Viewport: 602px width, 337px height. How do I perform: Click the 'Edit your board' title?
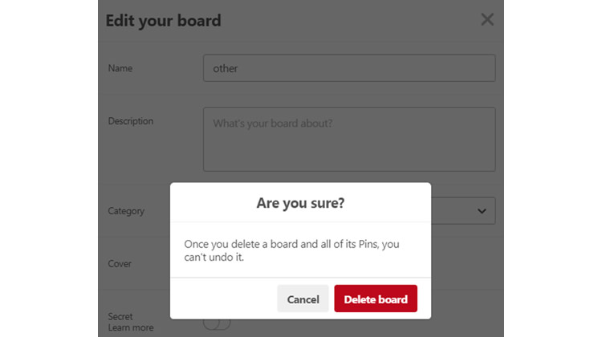point(163,20)
